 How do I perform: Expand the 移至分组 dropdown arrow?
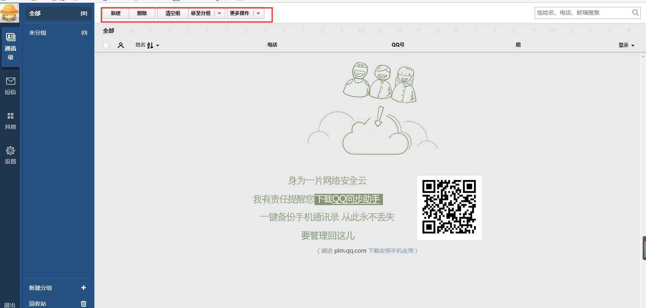pyautogui.click(x=219, y=13)
